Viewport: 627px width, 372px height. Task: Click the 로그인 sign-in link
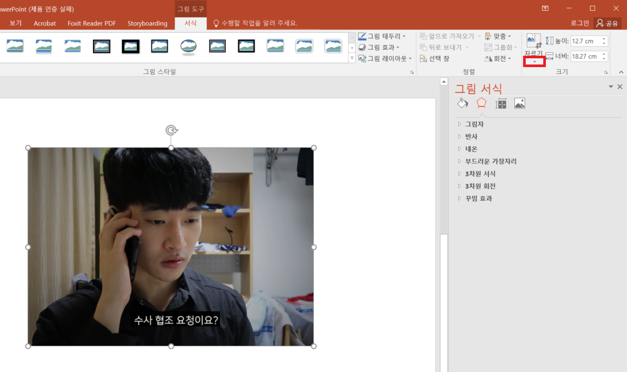point(579,23)
